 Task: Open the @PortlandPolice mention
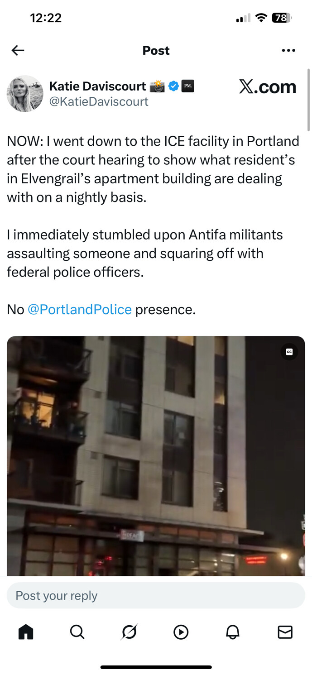[80, 310]
